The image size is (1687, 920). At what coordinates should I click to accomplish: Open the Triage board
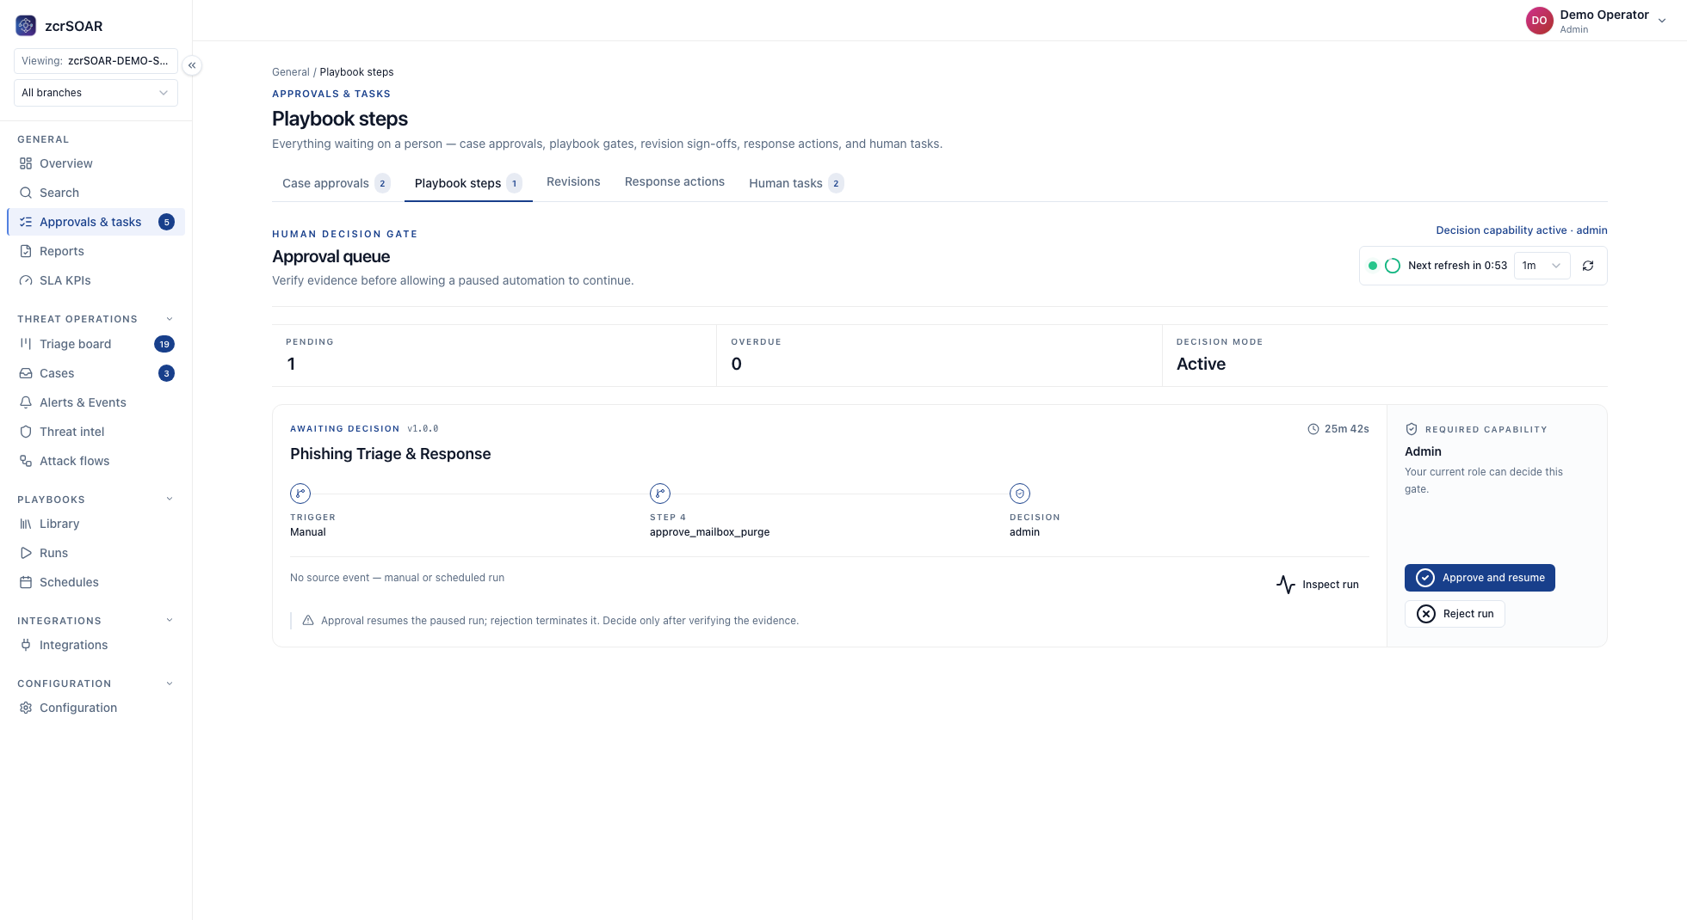[x=96, y=344]
